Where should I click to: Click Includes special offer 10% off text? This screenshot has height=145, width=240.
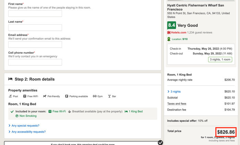(187, 121)
